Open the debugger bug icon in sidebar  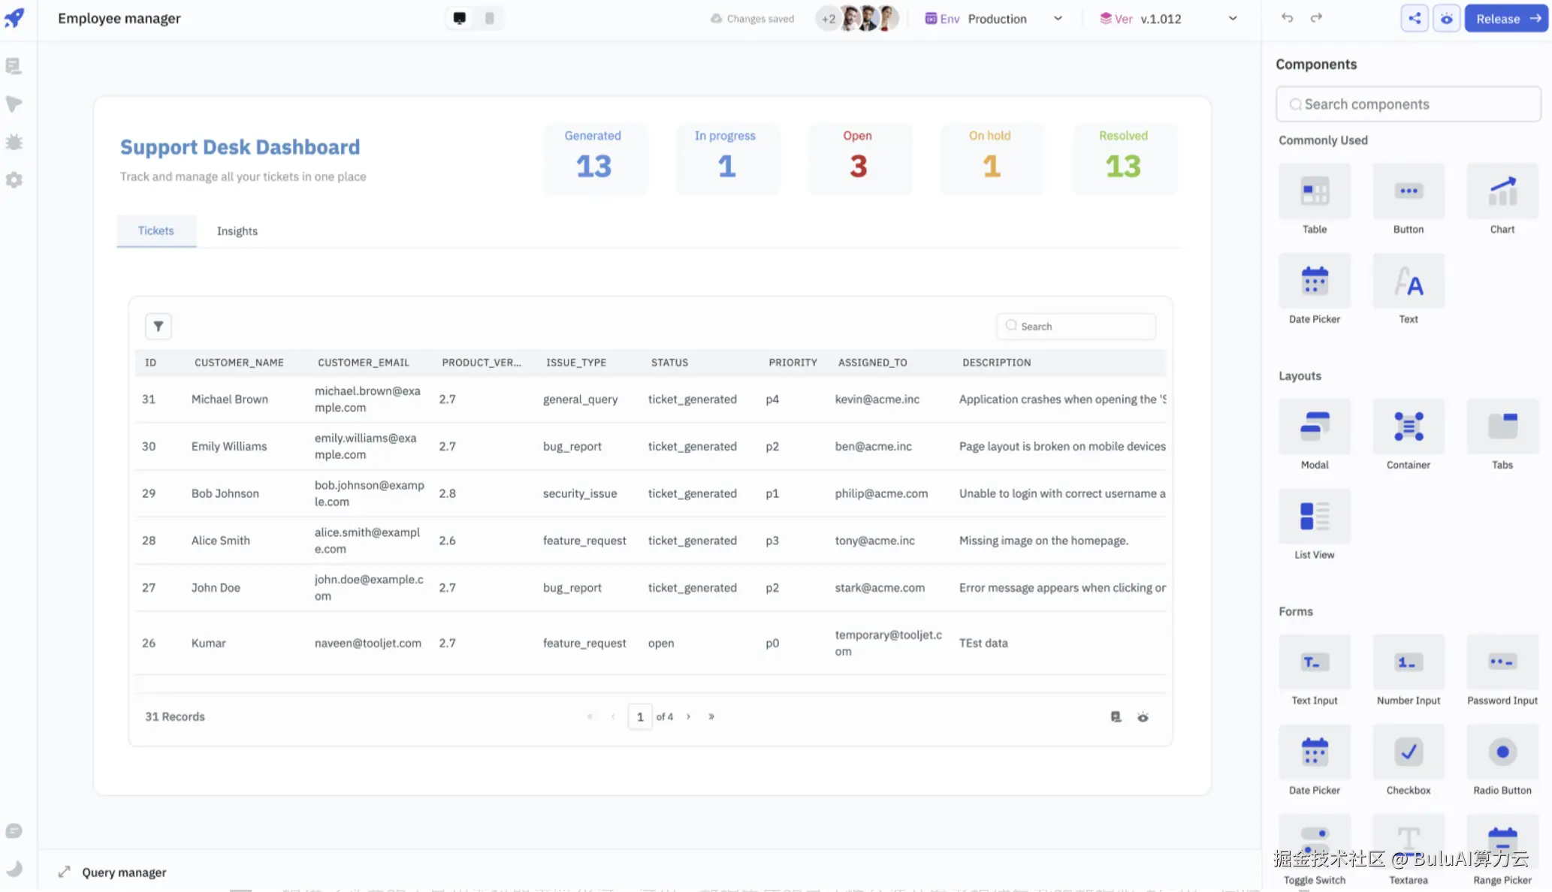point(14,142)
